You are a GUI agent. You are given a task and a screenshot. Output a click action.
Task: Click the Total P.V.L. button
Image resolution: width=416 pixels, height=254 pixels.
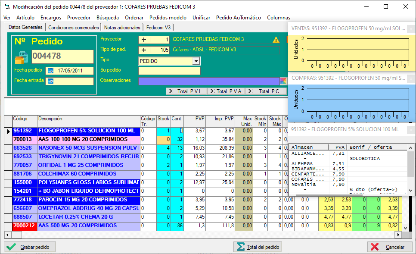(186, 91)
